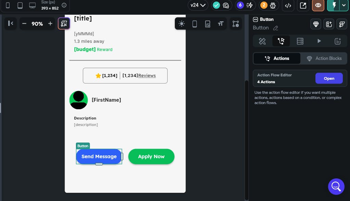
Task: Click the [budget] text on canvas
Action: point(85,49)
